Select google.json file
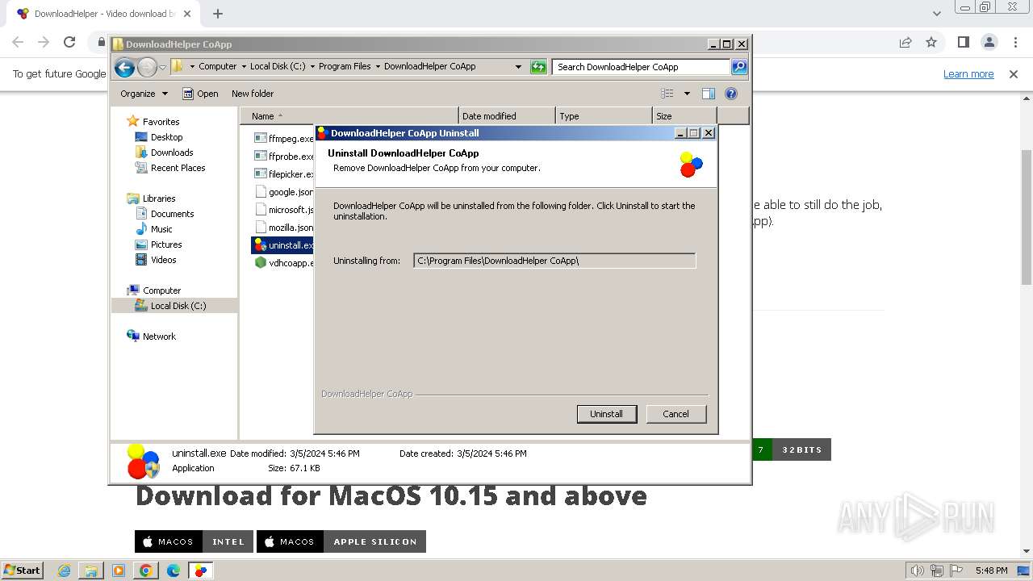This screenshot has height=581, width=1033. 283,192
